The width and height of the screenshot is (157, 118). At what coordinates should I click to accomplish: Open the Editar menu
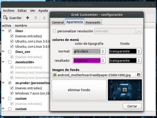tap(22, 11)
